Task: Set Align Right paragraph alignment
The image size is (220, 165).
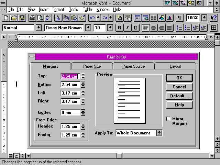Action: coord(162,28)
